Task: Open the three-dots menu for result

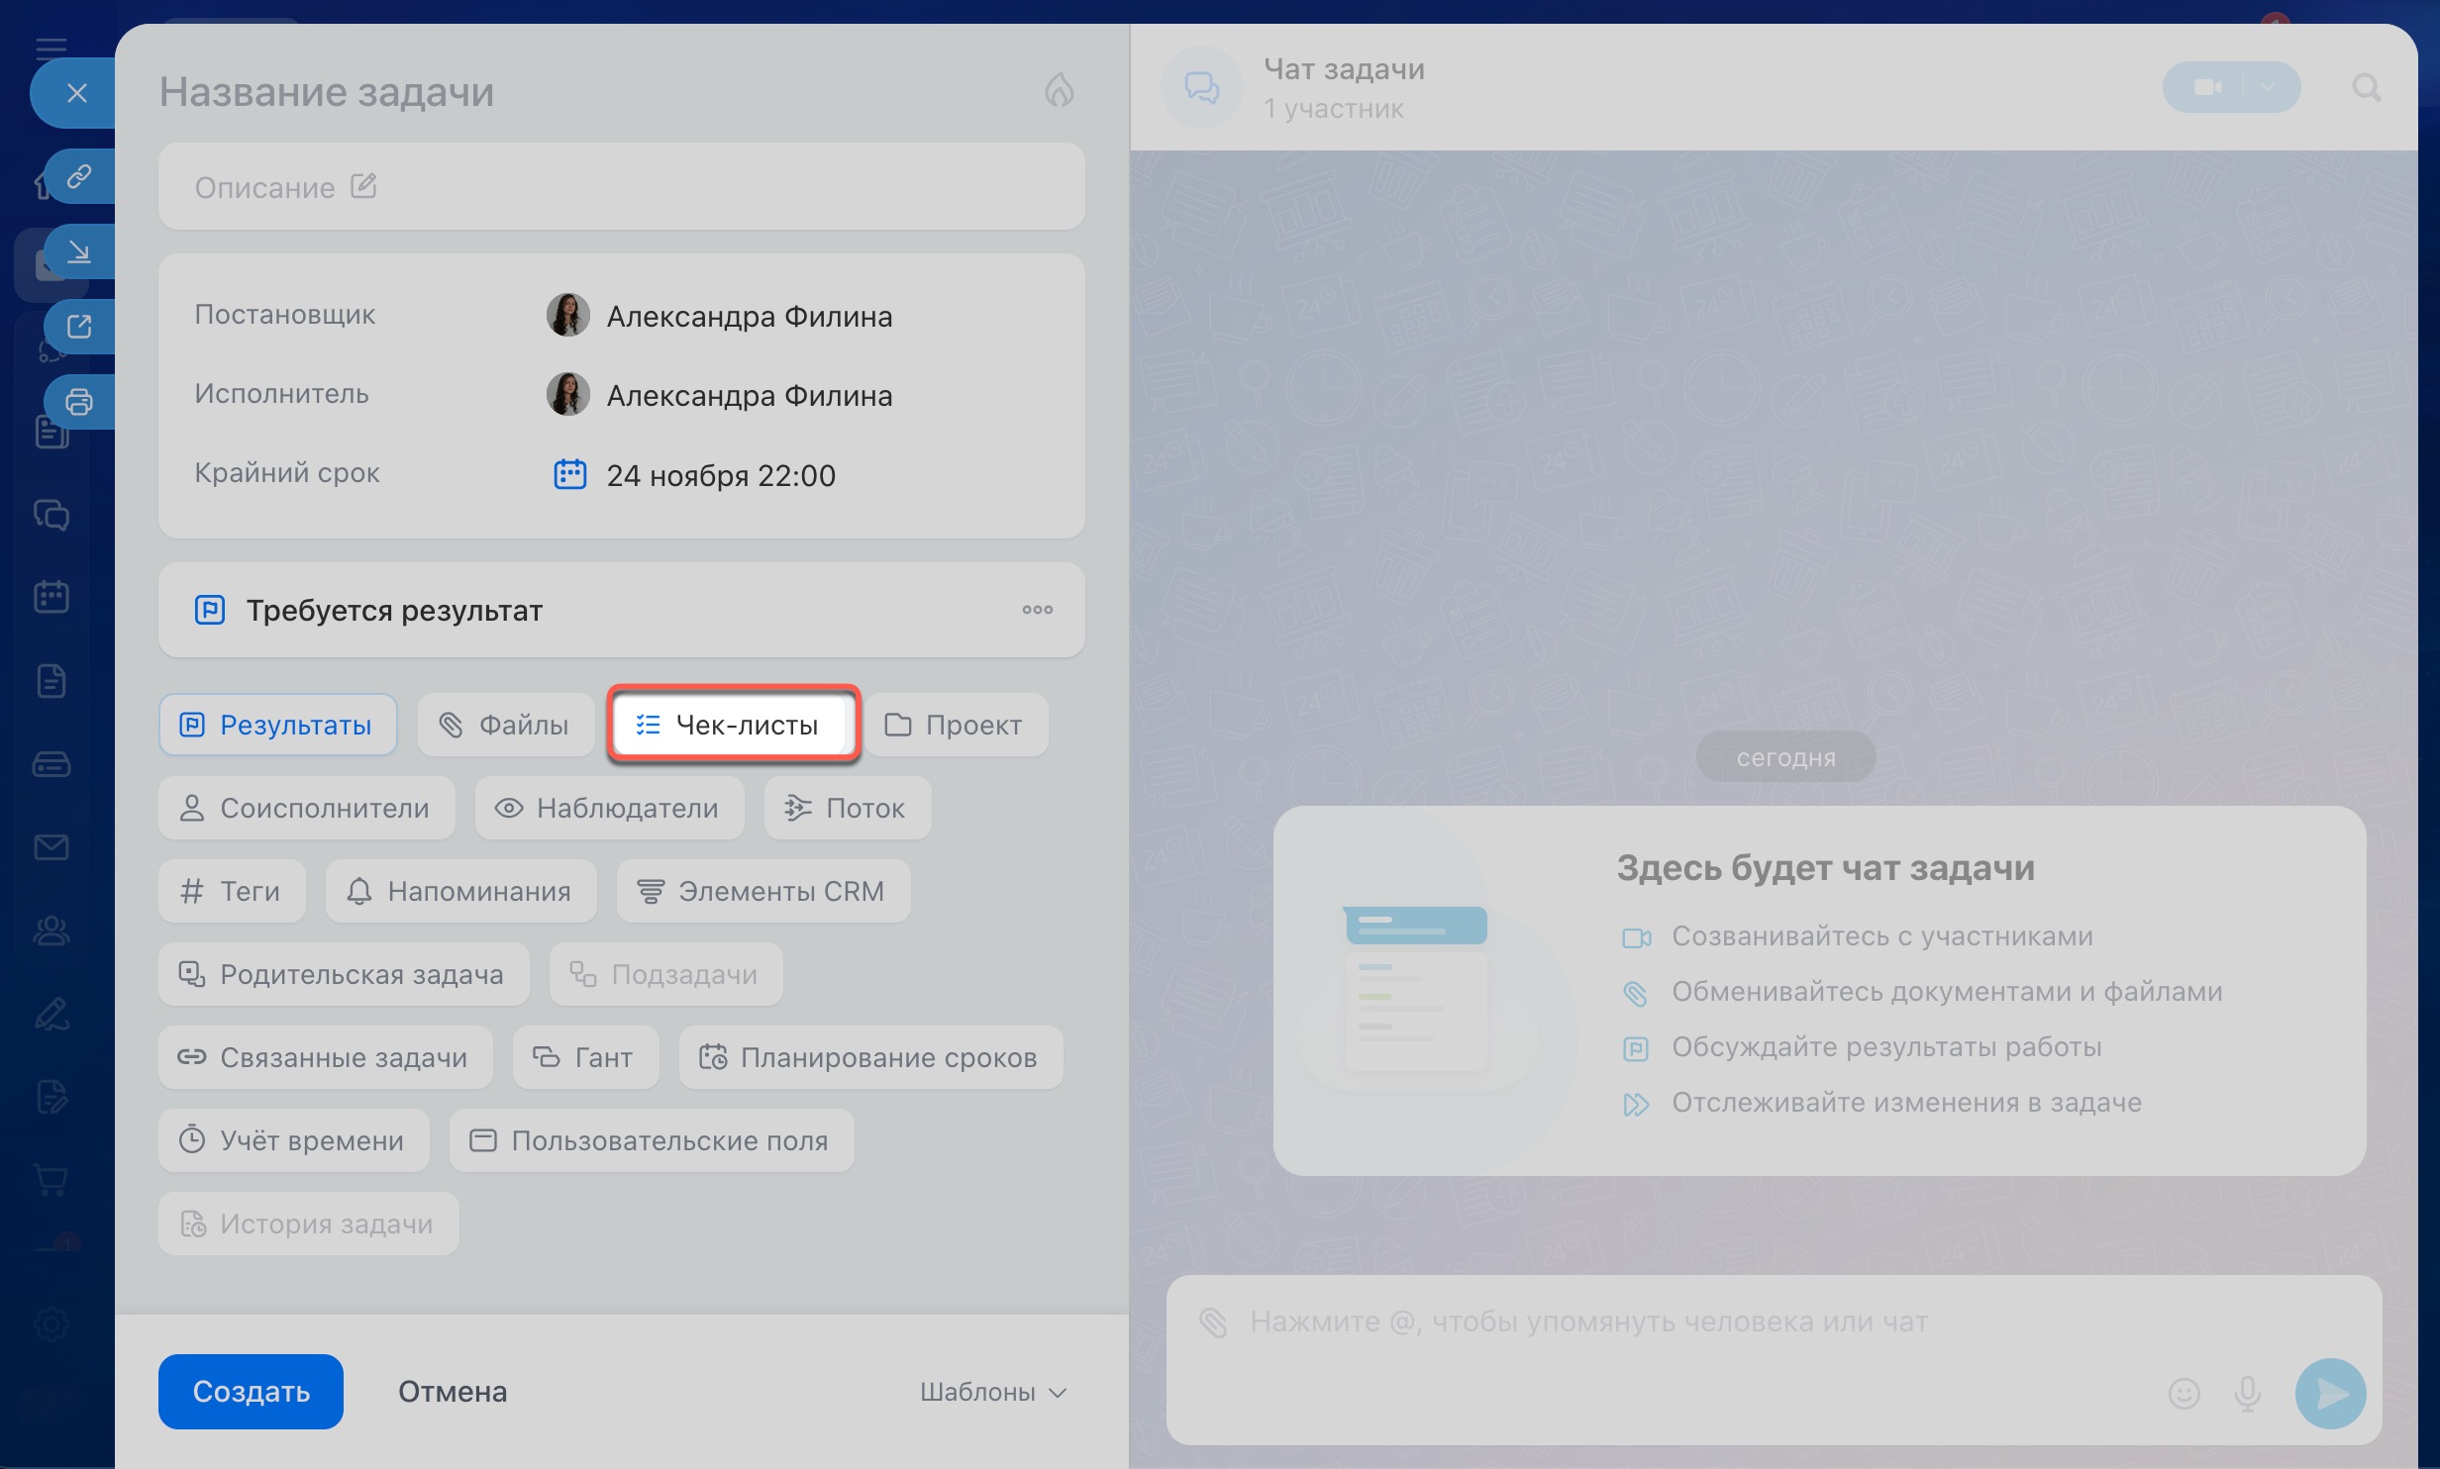Action: [x=1037, y=610]
